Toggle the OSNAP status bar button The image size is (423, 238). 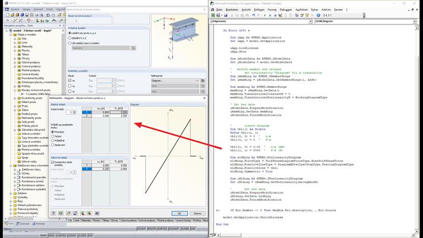point(71,235)
